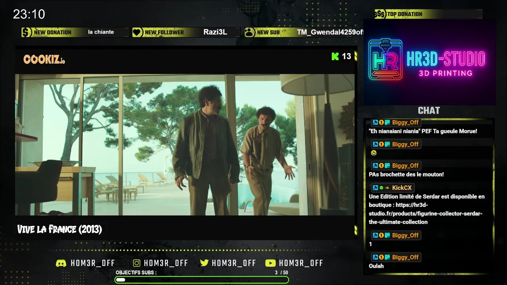Click the Discord icon in the socials bar
The height and width of the screenshot is (285, 507).
tap(61, 263)
